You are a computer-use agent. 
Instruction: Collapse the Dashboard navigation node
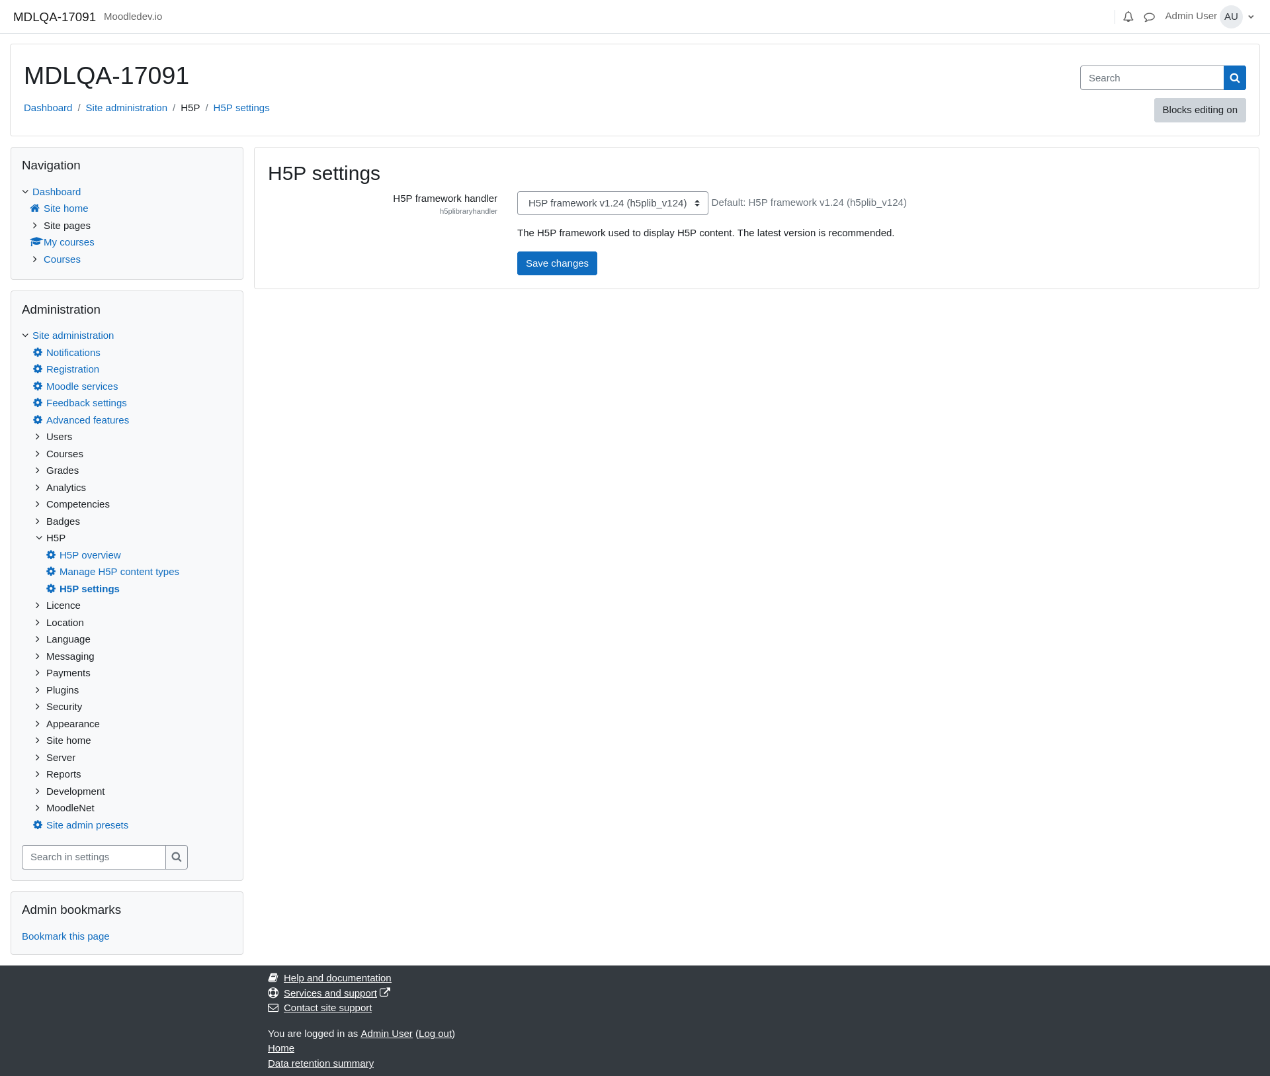26,192
